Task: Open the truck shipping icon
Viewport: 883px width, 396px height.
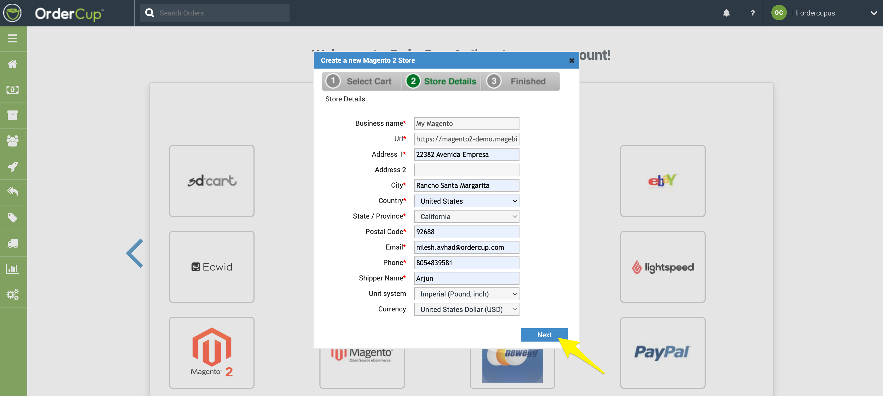Action: [13, 244]
